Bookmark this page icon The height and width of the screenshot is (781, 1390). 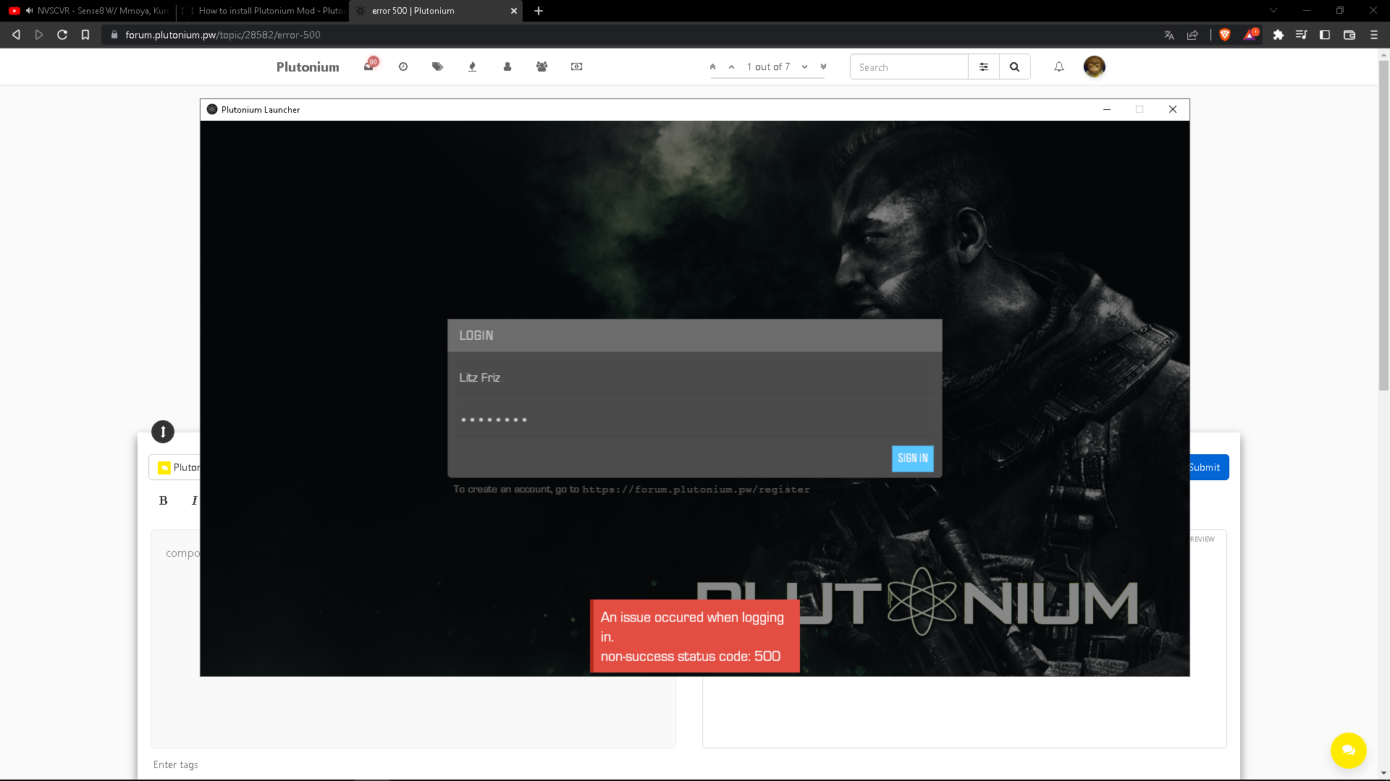coord(85,35)
